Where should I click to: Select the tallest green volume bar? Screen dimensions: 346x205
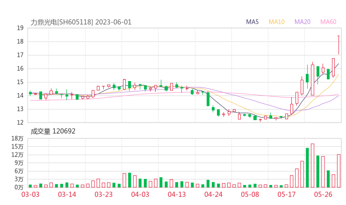(x=307, y=168)
